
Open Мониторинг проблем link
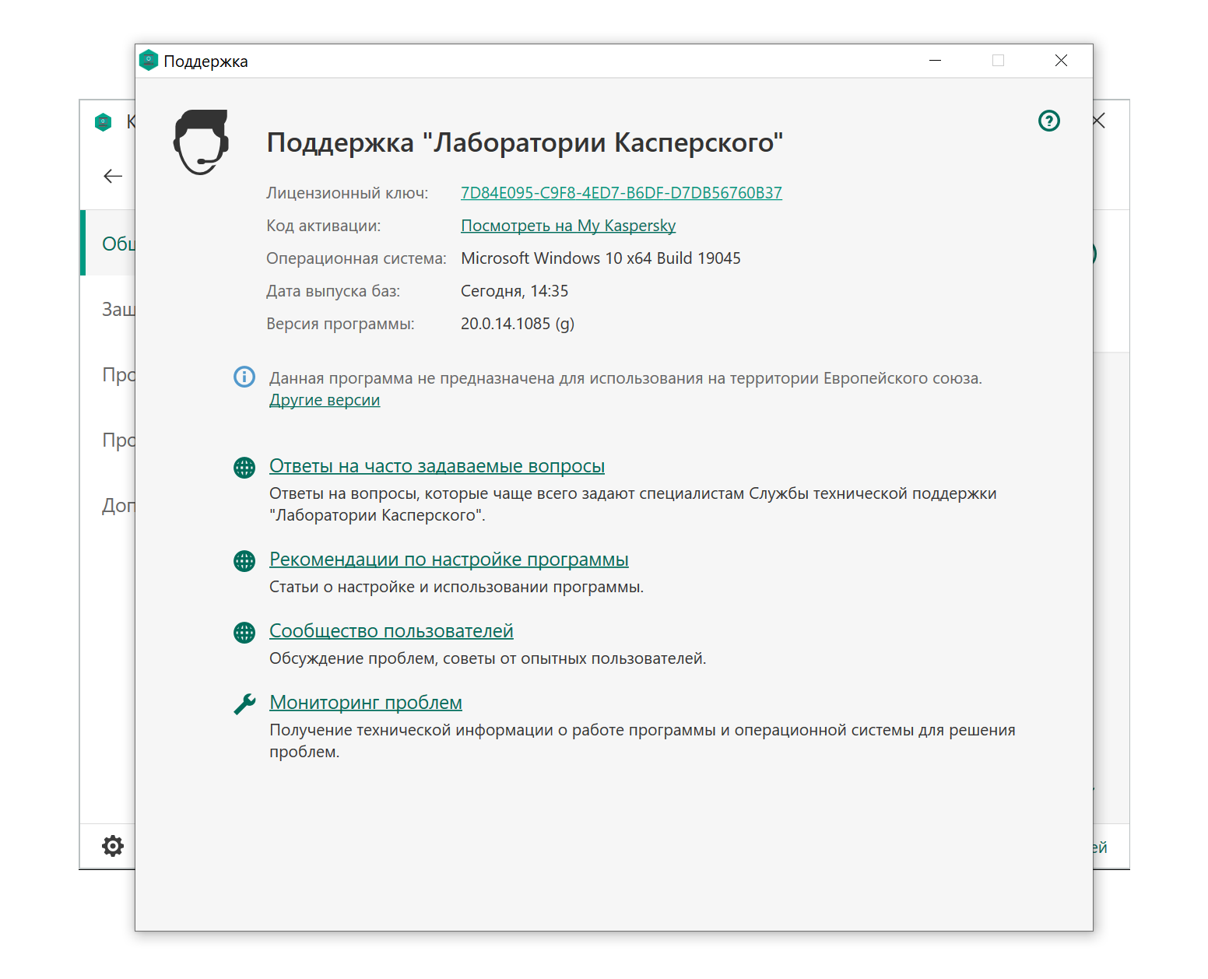[366, 703]
